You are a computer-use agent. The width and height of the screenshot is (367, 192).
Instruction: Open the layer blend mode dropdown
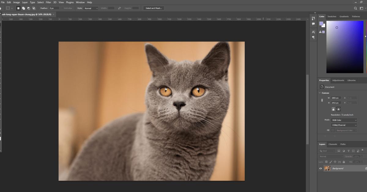click(330, 156)
